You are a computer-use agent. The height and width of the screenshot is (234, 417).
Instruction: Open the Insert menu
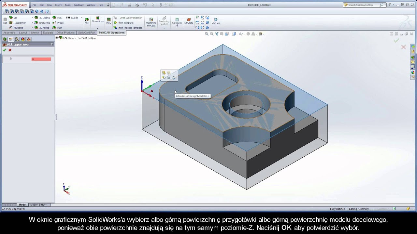[x=58, y=5]
